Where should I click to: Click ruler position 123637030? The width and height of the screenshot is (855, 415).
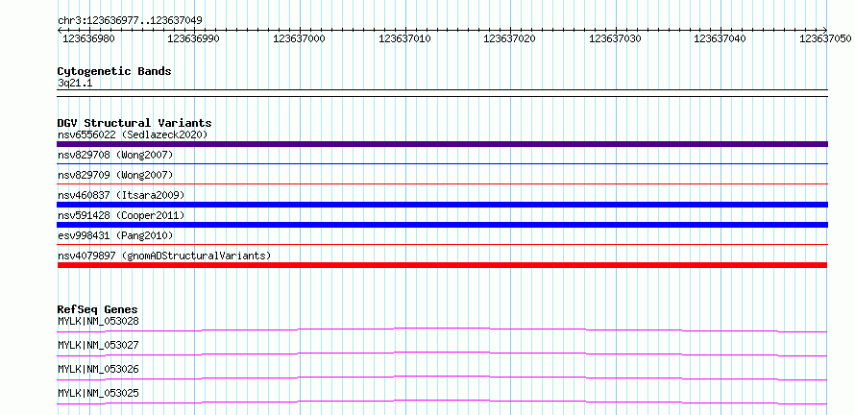click(x=613, y=38)
